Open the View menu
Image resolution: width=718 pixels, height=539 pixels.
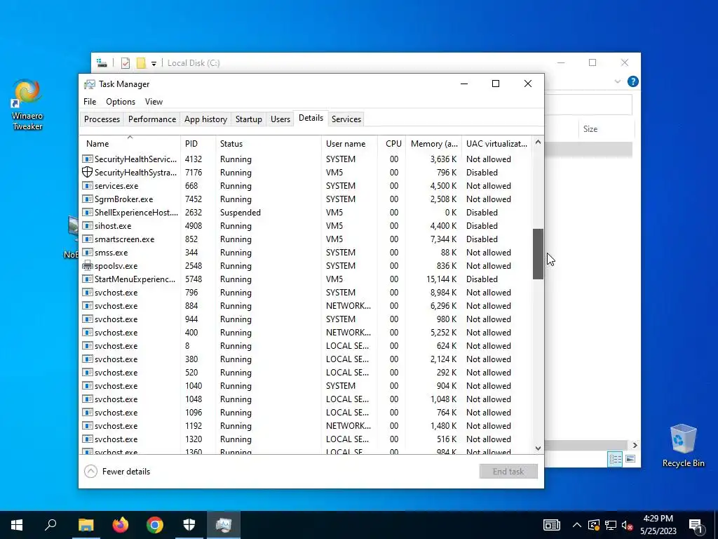pyautogui.click(x=154, y=102)
